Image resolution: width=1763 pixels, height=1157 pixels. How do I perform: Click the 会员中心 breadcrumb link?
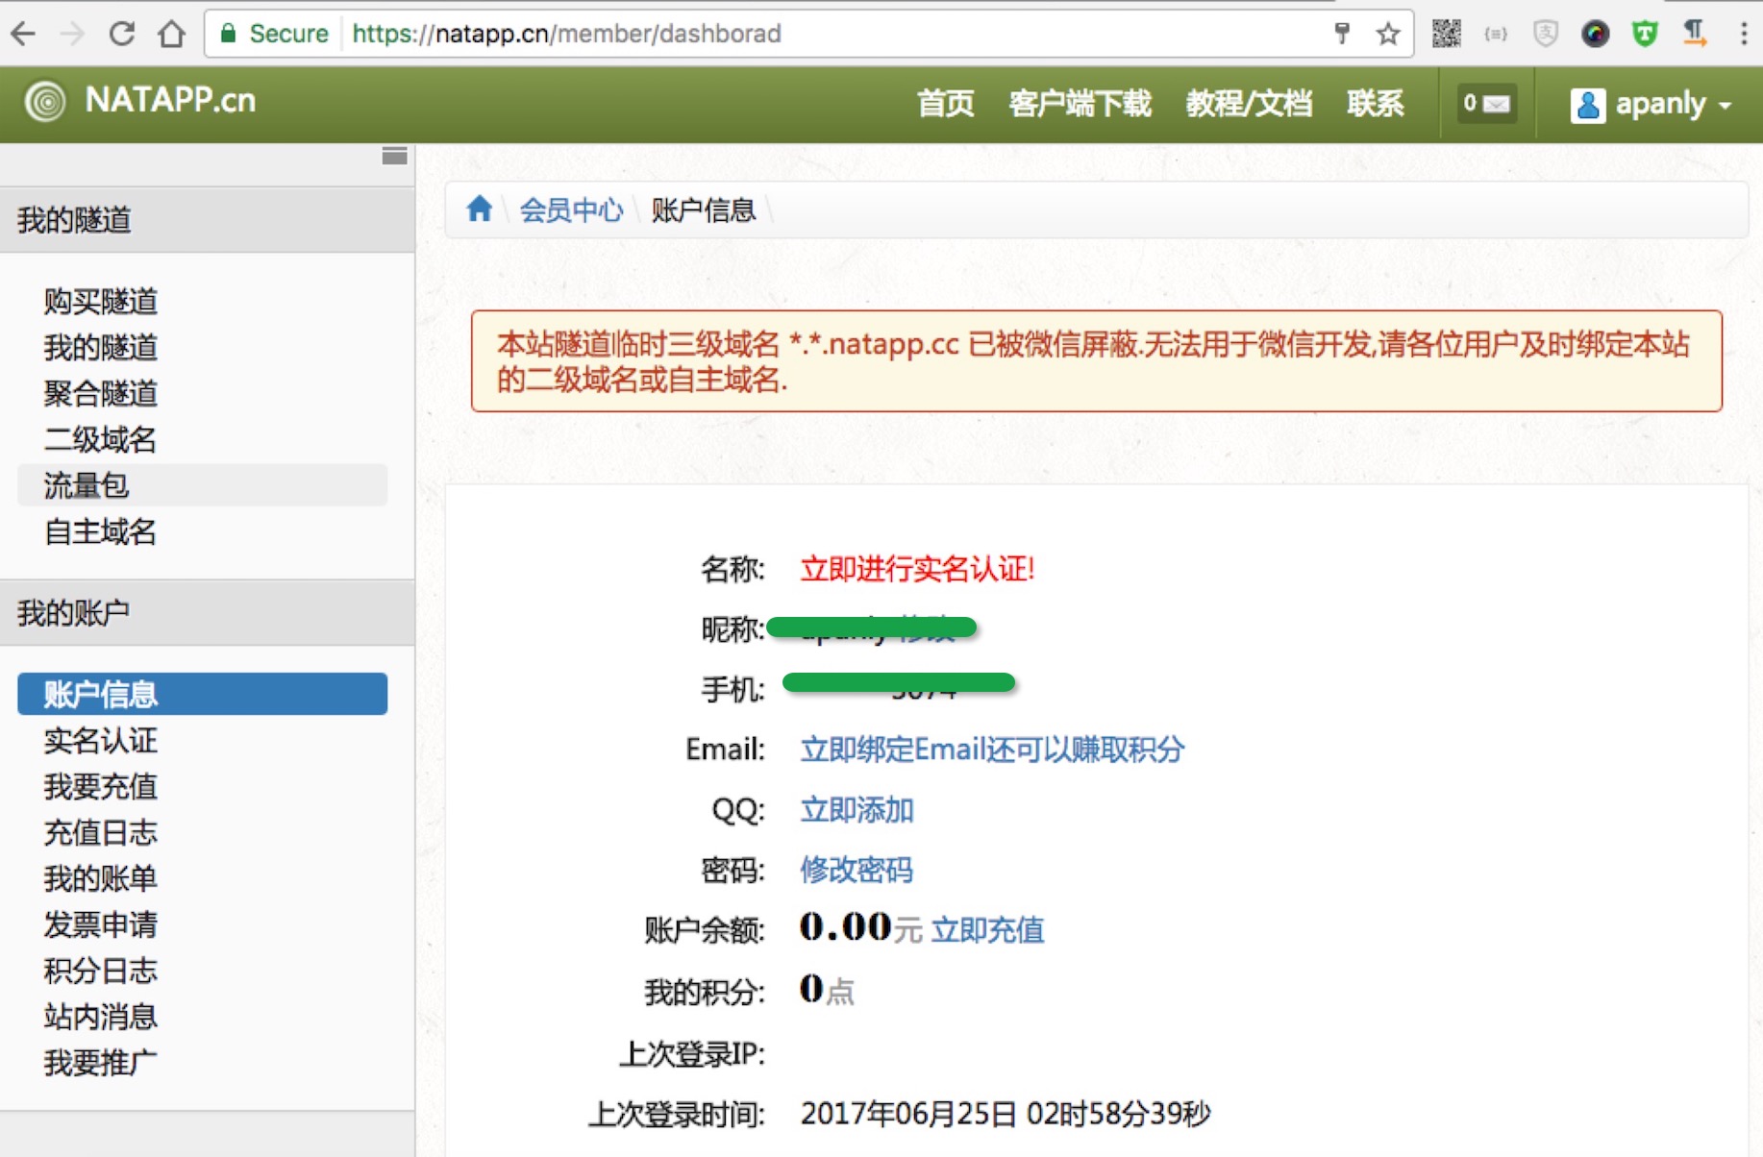point(571,209)
